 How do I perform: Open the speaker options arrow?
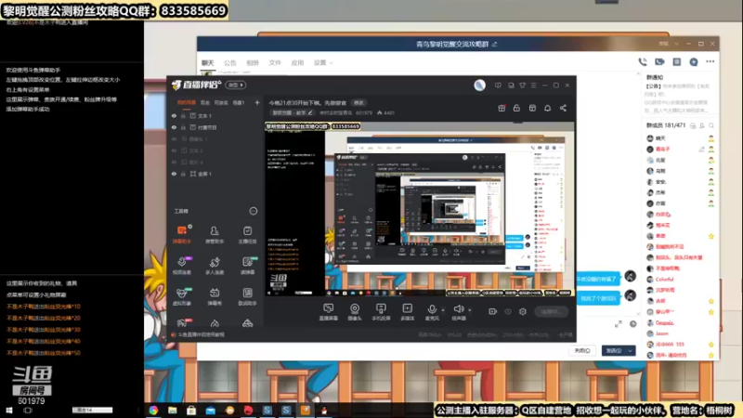tap(470, 310)
